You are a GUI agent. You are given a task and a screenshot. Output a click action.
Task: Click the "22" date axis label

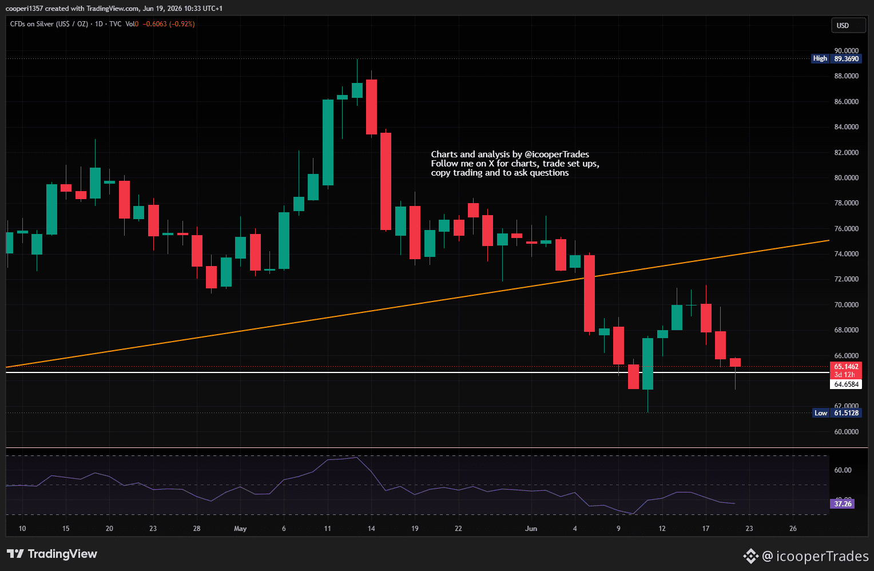coord(458,529)
